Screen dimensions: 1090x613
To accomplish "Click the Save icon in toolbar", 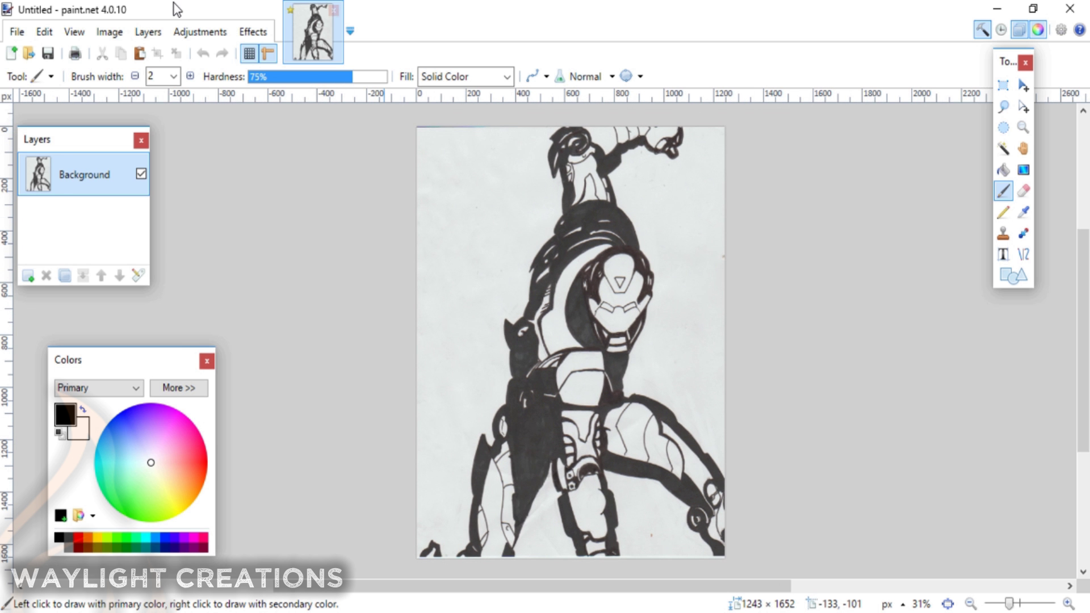I will pyautogui.click(x=48, y=53).
